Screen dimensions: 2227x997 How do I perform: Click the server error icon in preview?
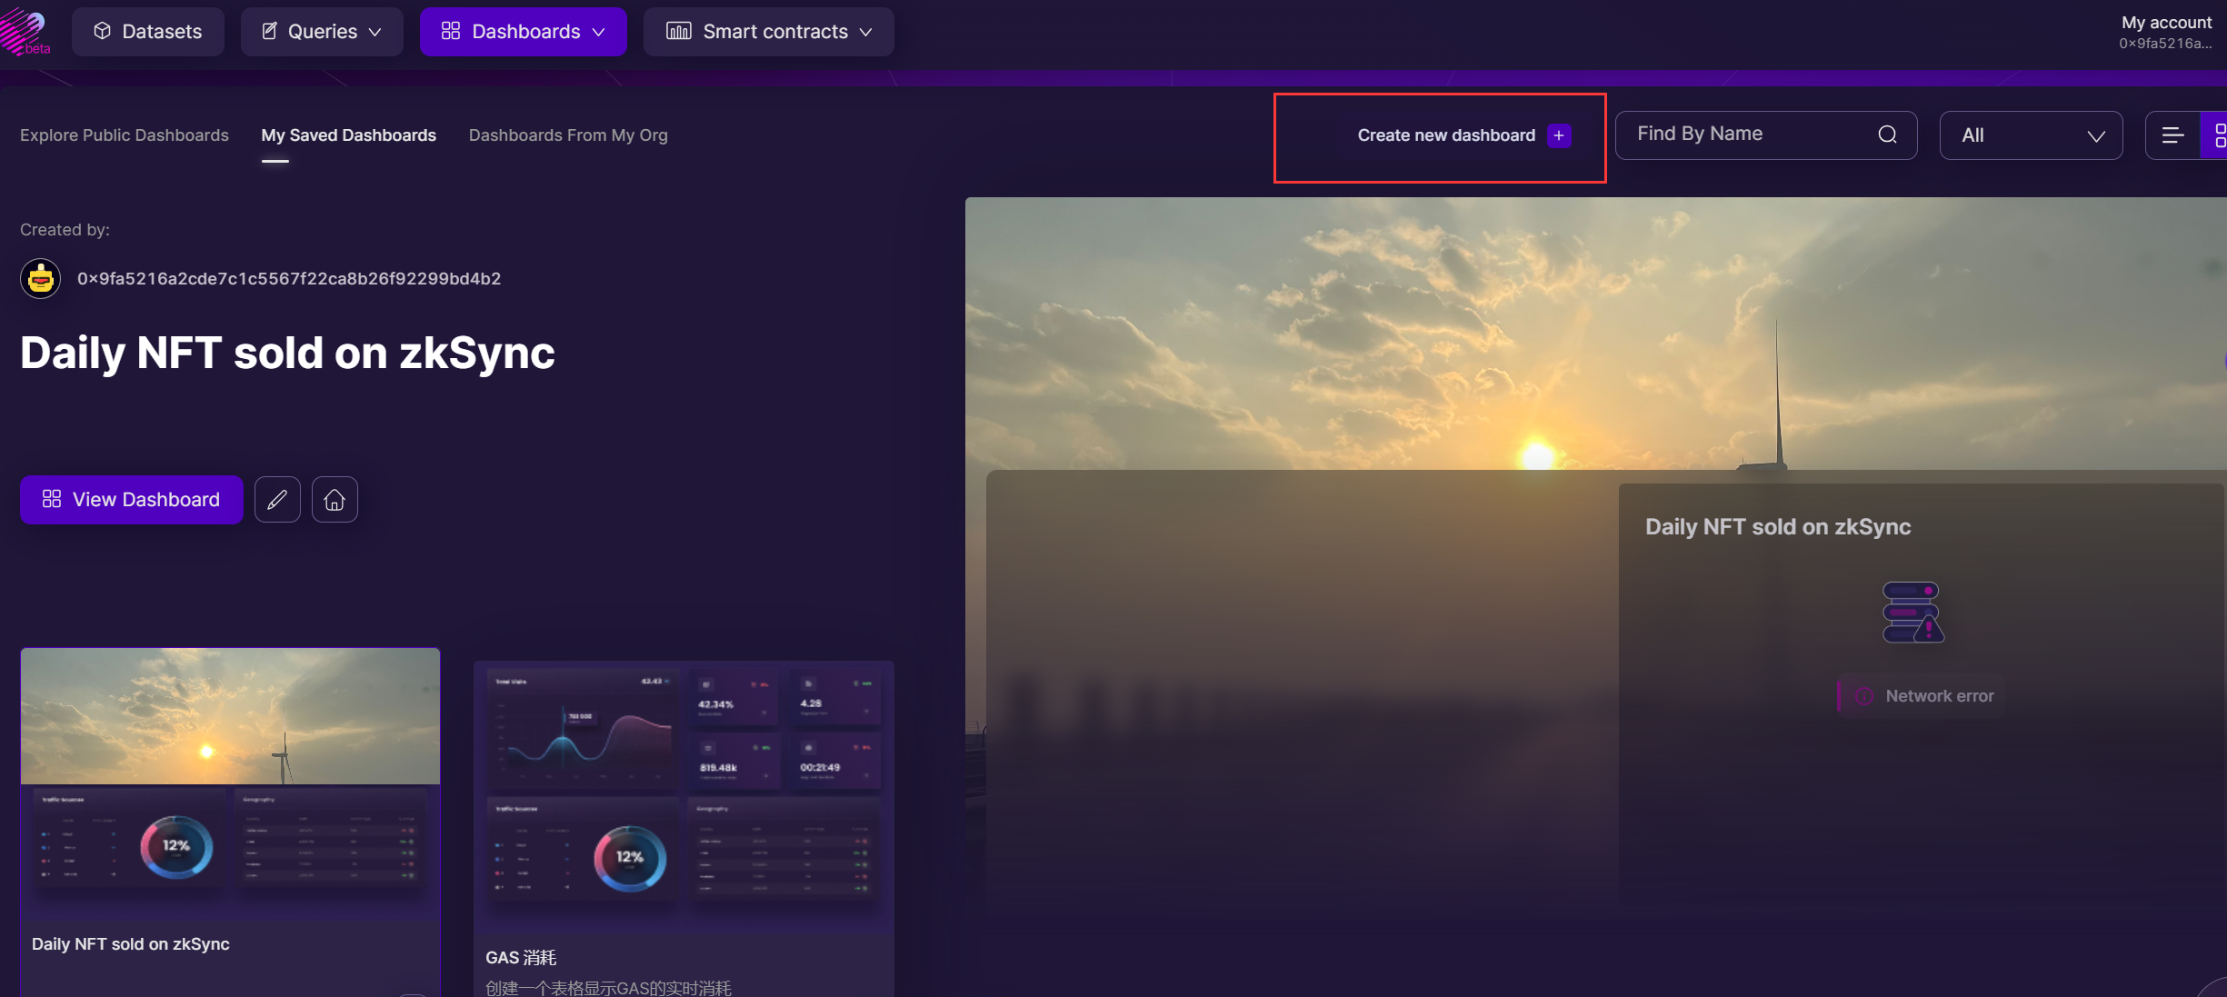(x=1912, y=613)
